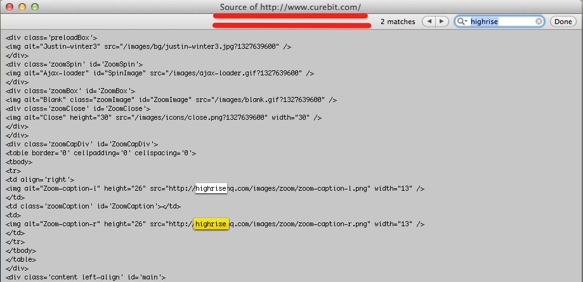Viewport: 583px width, 282px height.
Task: Click the close.png image line
Action: [x=164, y=118]
